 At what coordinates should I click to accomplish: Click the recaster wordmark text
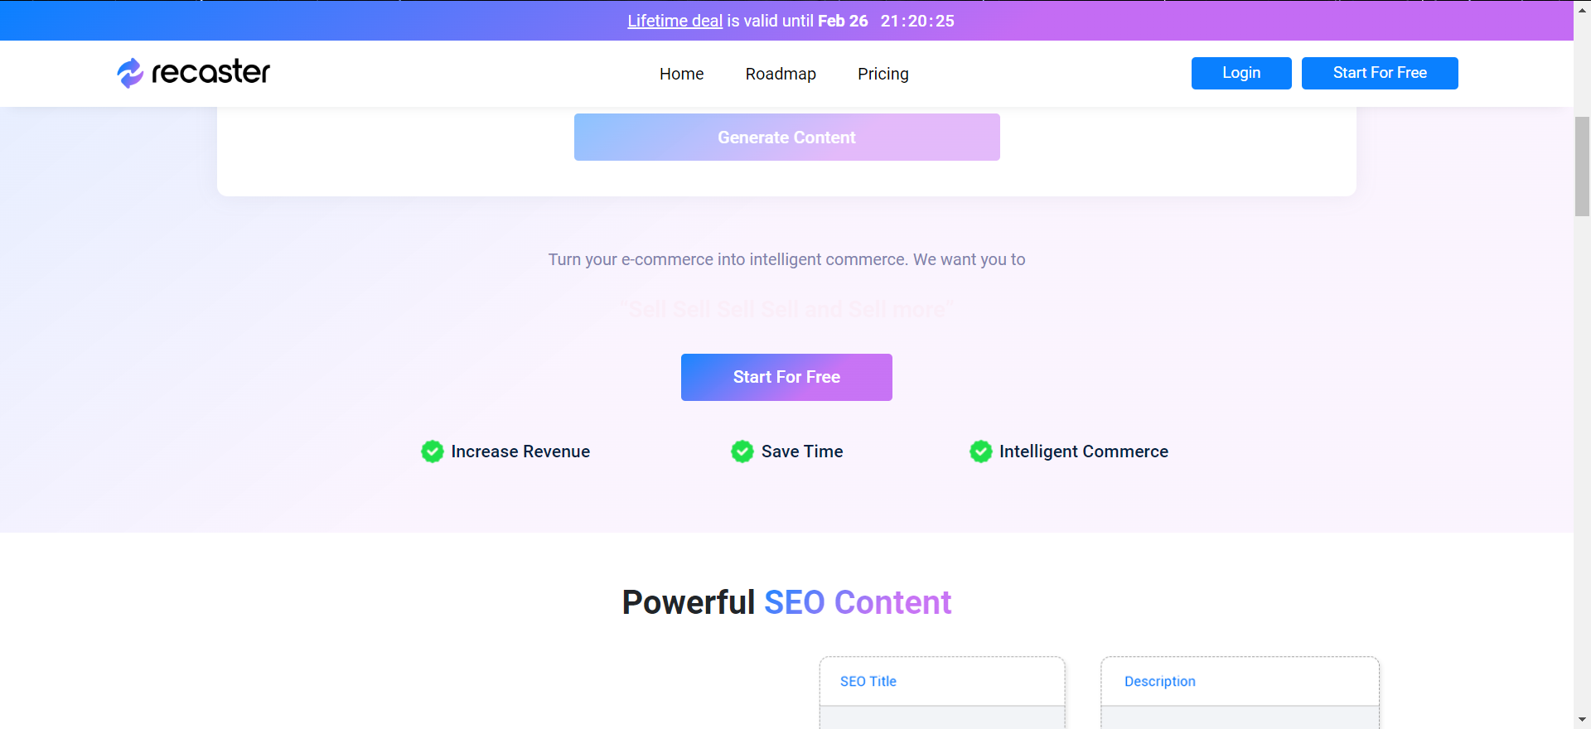[210, 72]
